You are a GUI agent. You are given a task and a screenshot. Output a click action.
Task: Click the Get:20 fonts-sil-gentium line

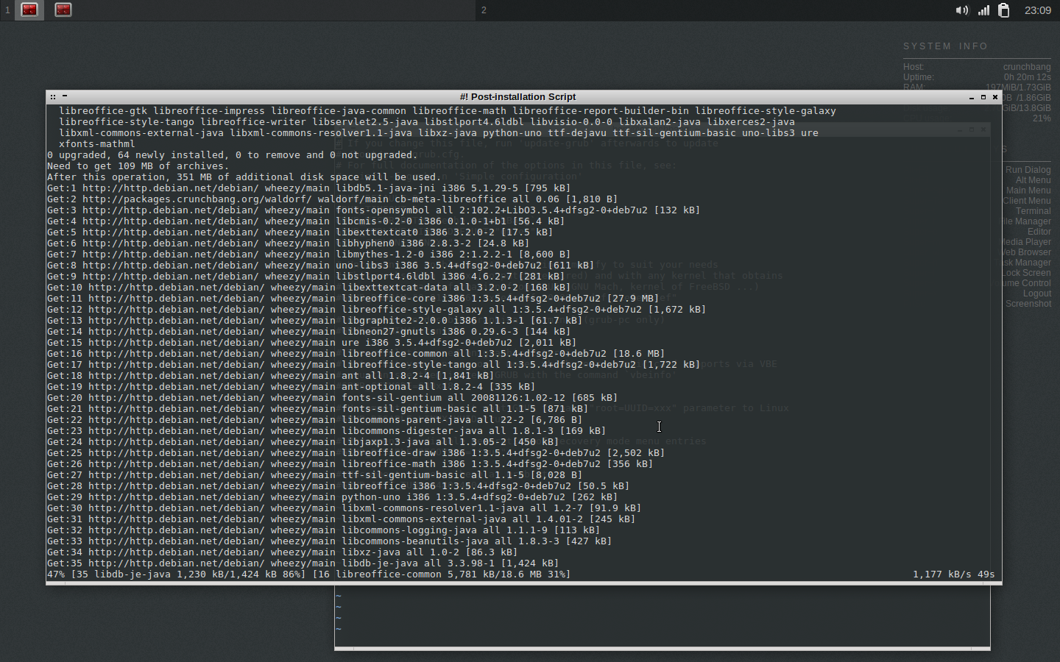(x=333, y=398)
